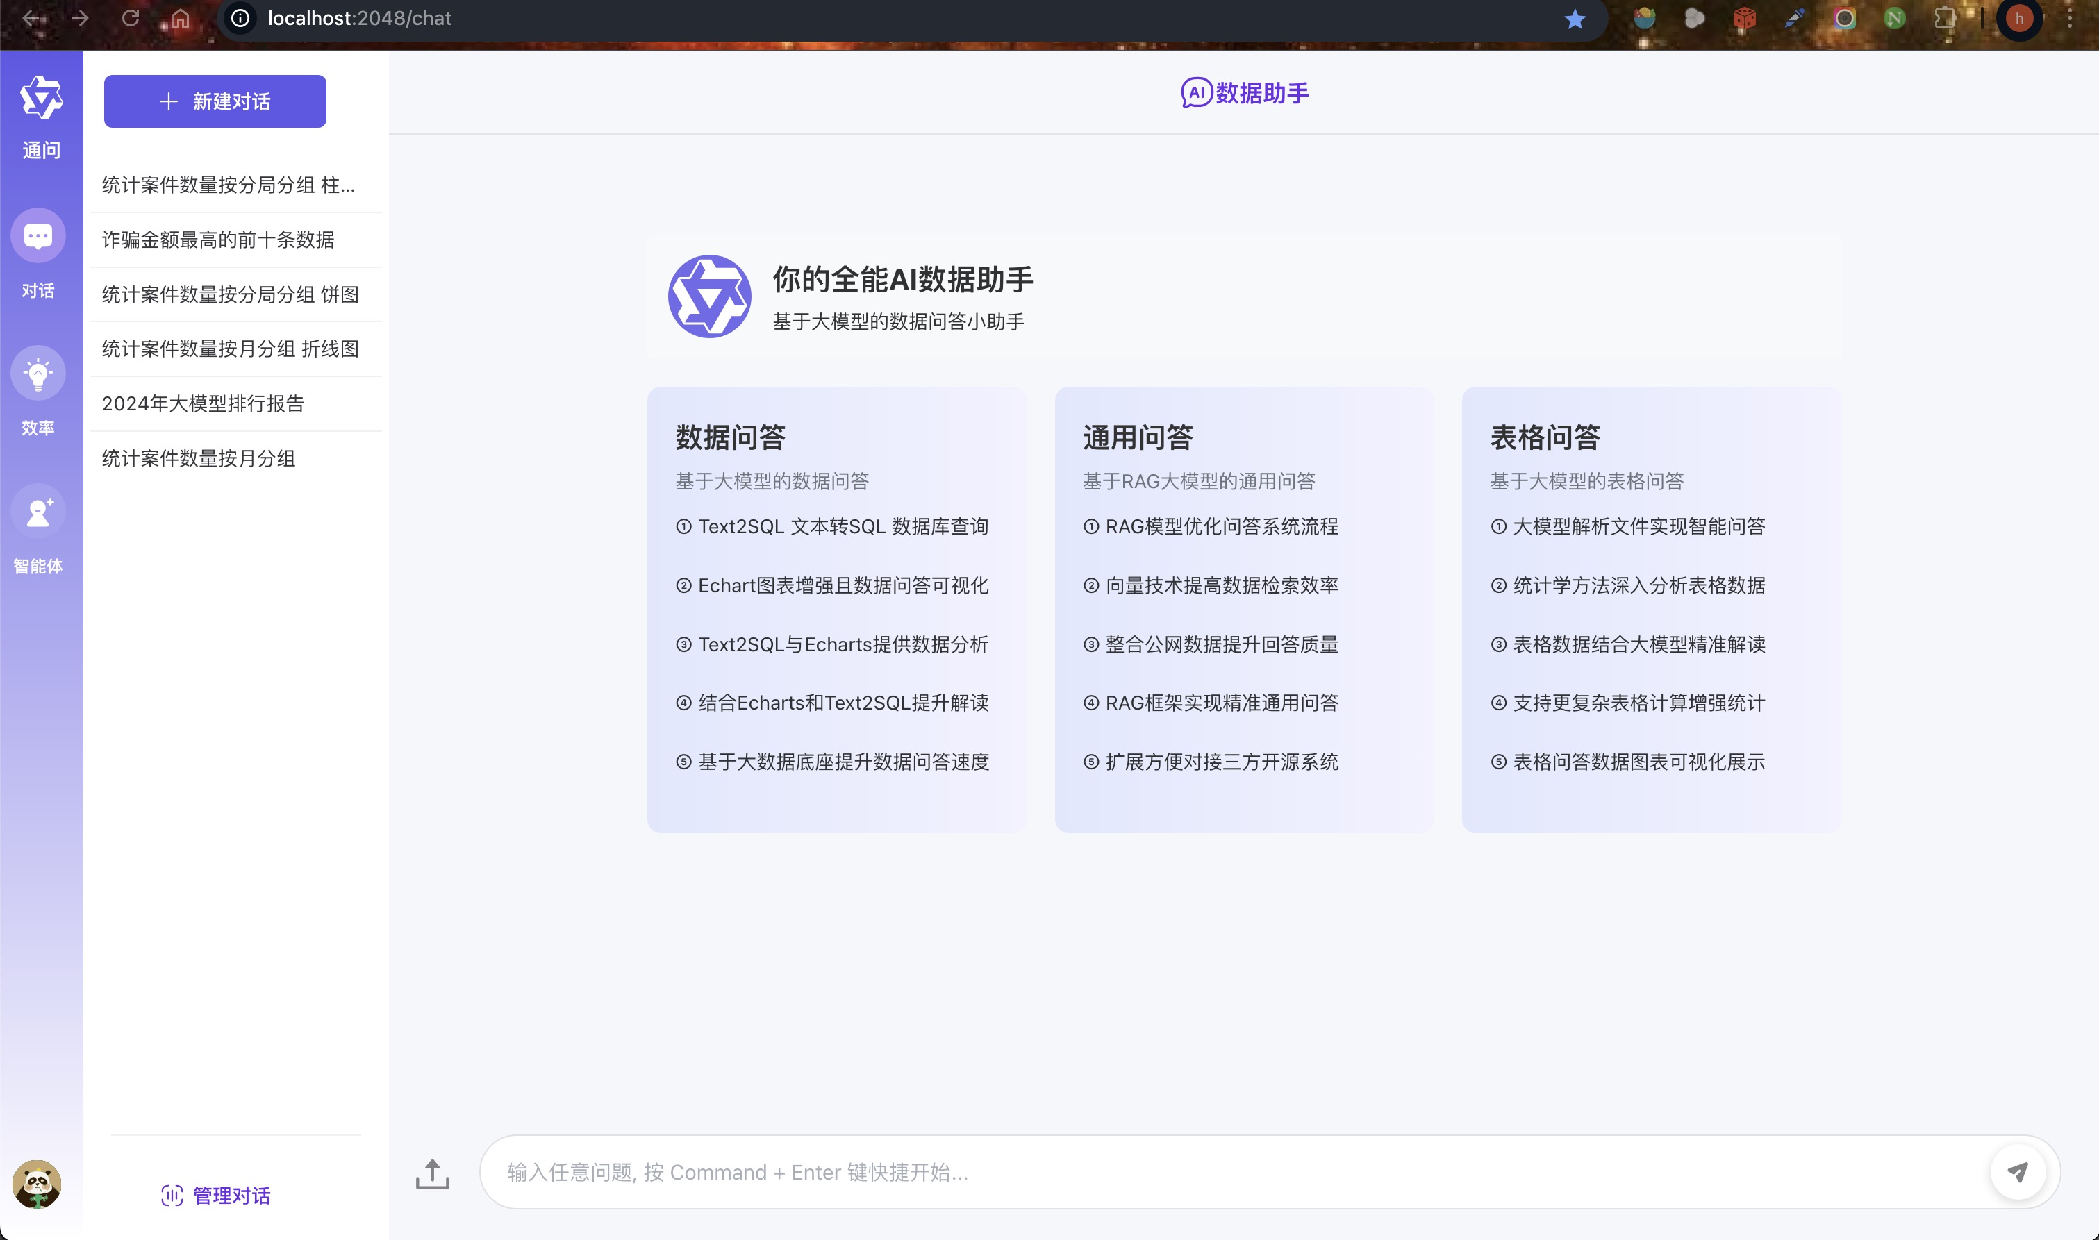Open conversation 诈骗金额最高的前十条数据
Screen dimensions: 2099x1240
(218, 240)
